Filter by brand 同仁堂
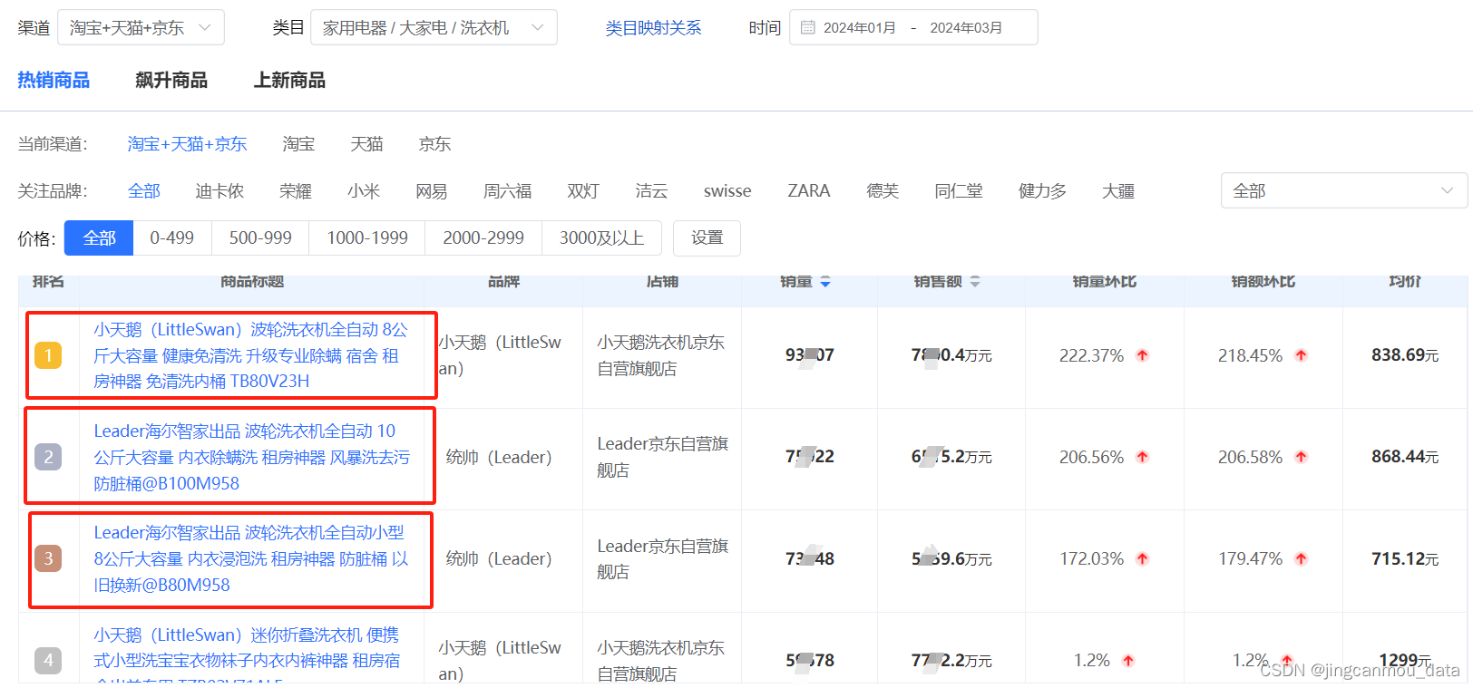Image resolution: width=1473 pixels, height=688 pixels. 959,191
